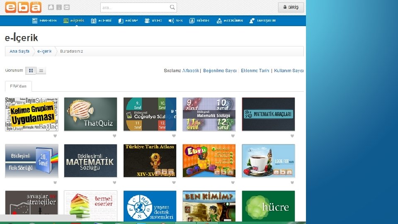This screenshot has height=224, width=398.
Task: Open the ThatQuiz thumbnail
Action: tap(91, 114)
